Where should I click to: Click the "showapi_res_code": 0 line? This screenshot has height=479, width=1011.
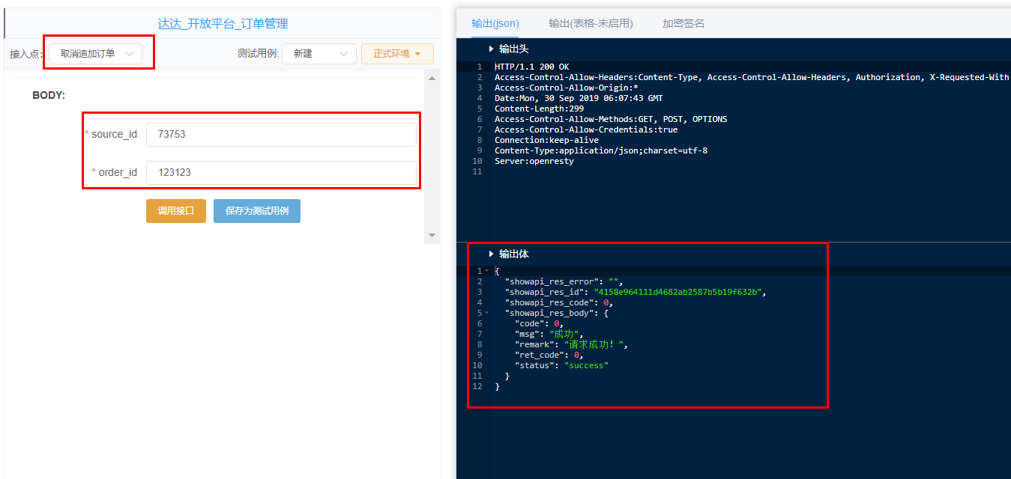pos(559,302)
